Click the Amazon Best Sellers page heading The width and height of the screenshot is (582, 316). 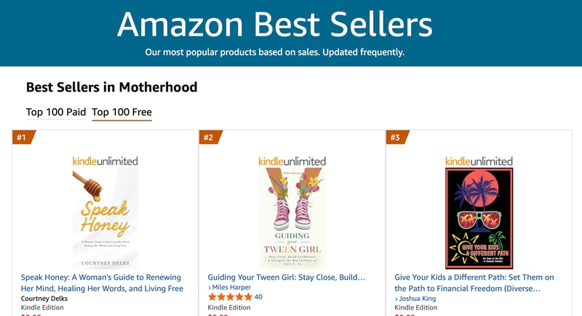[x=275, y=24]
